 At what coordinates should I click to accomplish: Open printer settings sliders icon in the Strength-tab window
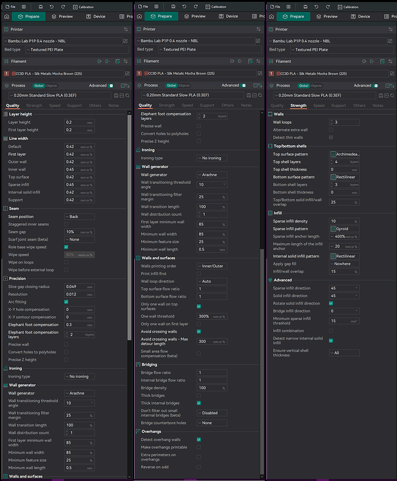(391, 30)
